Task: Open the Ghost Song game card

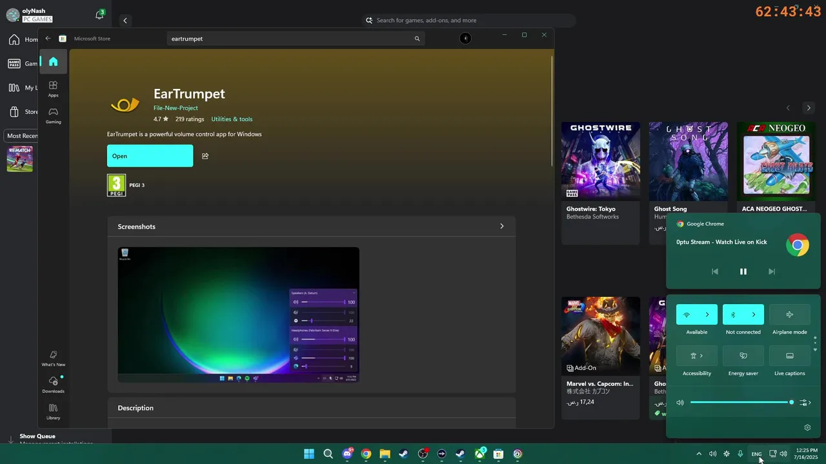Action: (688, 183)
